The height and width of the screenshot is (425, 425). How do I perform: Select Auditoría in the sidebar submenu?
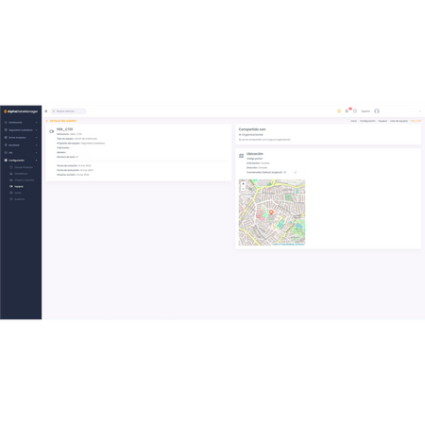point(19,199)
